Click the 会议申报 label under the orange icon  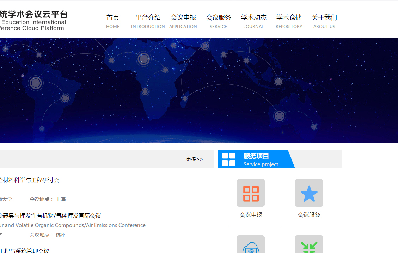(x=251, y=215)
